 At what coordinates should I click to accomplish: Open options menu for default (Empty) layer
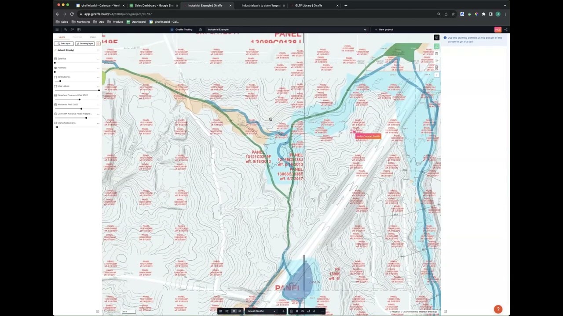[x=98, y=50]
